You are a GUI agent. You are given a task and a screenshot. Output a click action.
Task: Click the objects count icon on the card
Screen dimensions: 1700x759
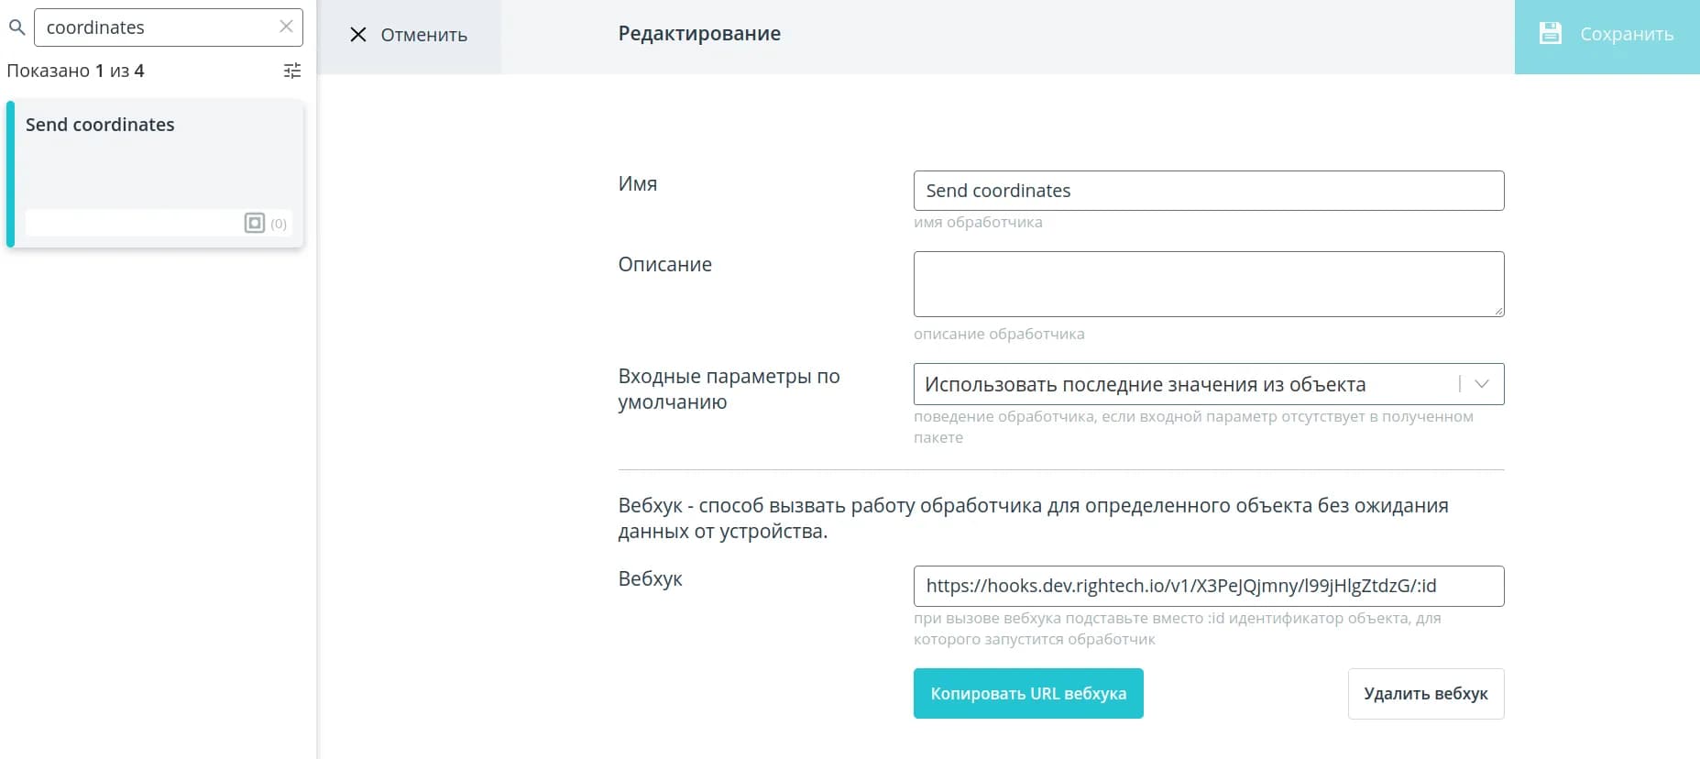(x=255, y=223)
